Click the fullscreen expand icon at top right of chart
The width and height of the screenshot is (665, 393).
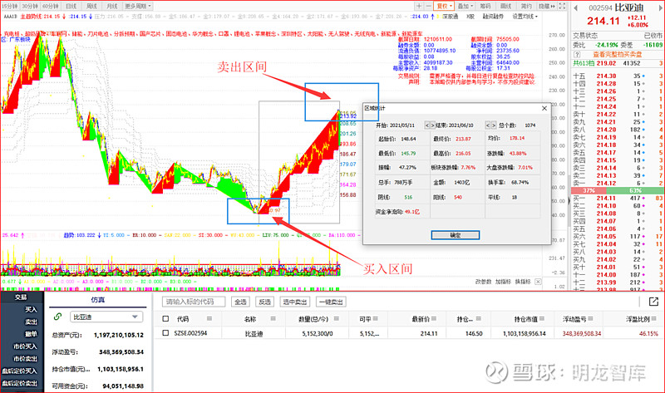(562, 6)
